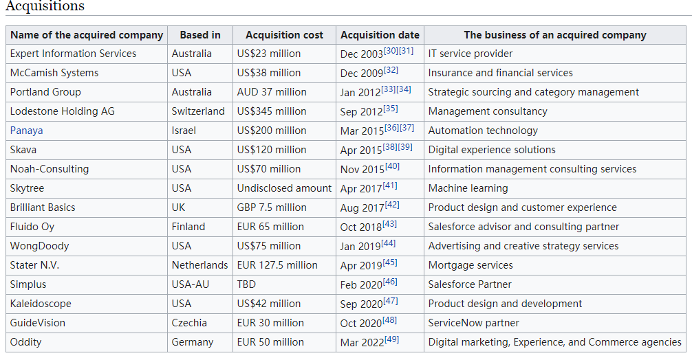692x360 pixels.
Task: Follow reference 38 beside Apr 2015
Action: 390,147
